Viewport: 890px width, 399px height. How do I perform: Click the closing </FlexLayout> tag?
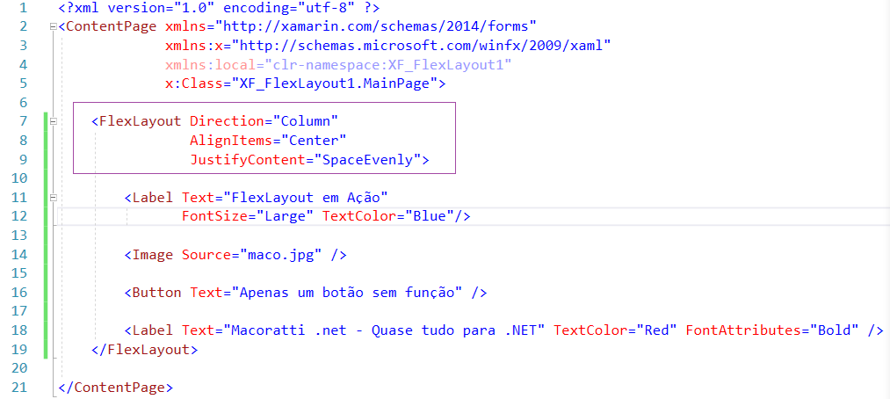click(144, 350)
